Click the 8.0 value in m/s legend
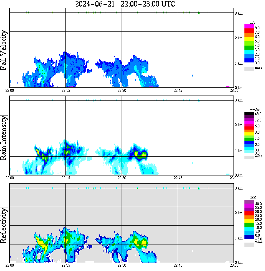The width and height of the screenshot is (265, 271). [257, 28]
